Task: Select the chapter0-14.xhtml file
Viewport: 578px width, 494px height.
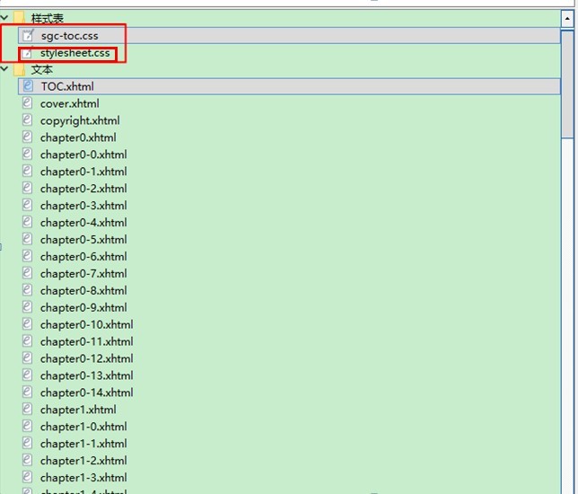Action: (86, 393)
